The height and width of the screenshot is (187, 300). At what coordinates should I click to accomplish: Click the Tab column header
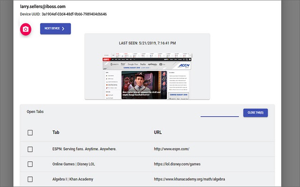point(56,132)
